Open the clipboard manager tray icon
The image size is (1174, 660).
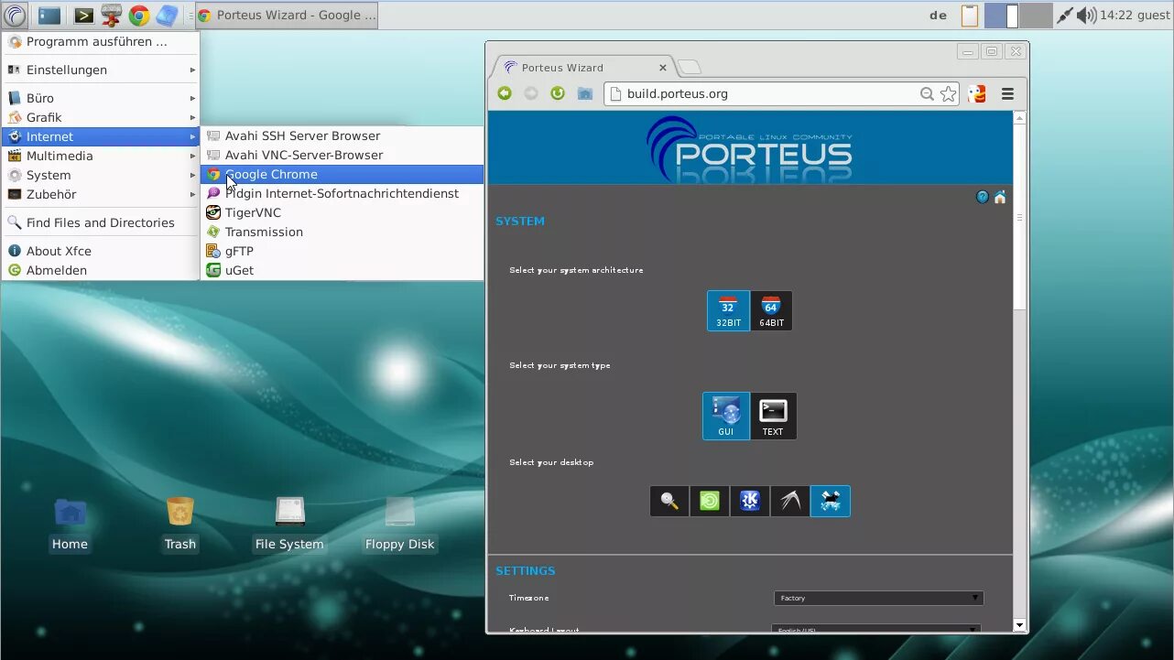(969, 16)
